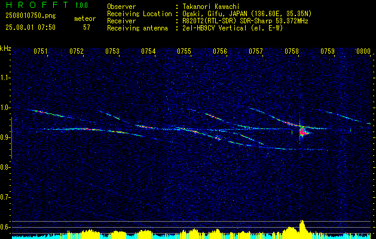Select the version number 1.0.0
This screenshot has height=239, width=376.
point(81,5)
